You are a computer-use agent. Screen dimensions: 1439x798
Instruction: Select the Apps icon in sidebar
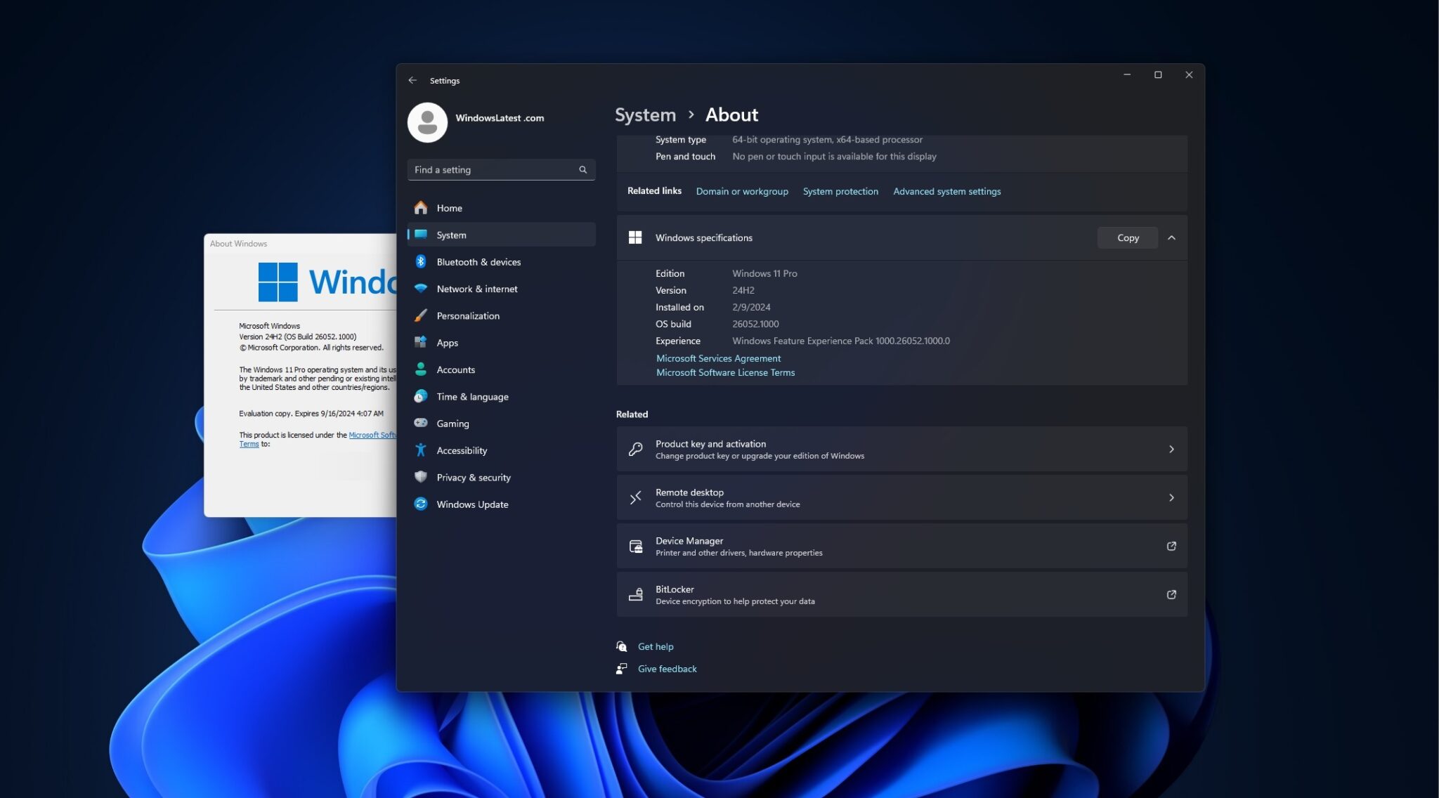pos(420,342)
